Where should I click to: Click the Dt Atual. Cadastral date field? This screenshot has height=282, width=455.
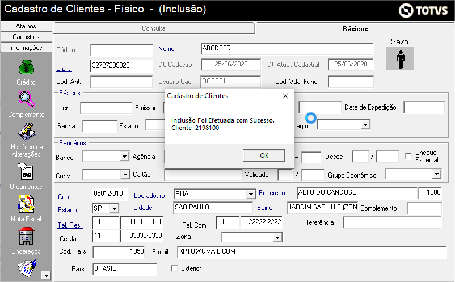351,65
